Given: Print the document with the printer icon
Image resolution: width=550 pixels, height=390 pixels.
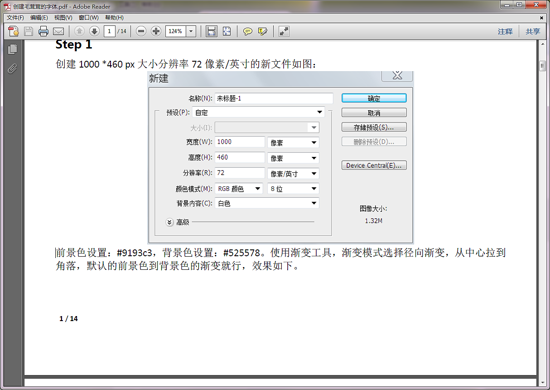Looking at the screenshot, I should [x=43, y=31].
